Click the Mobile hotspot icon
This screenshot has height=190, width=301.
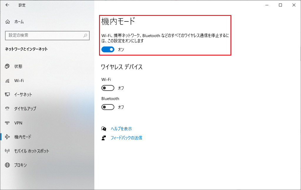click(8, 151)
